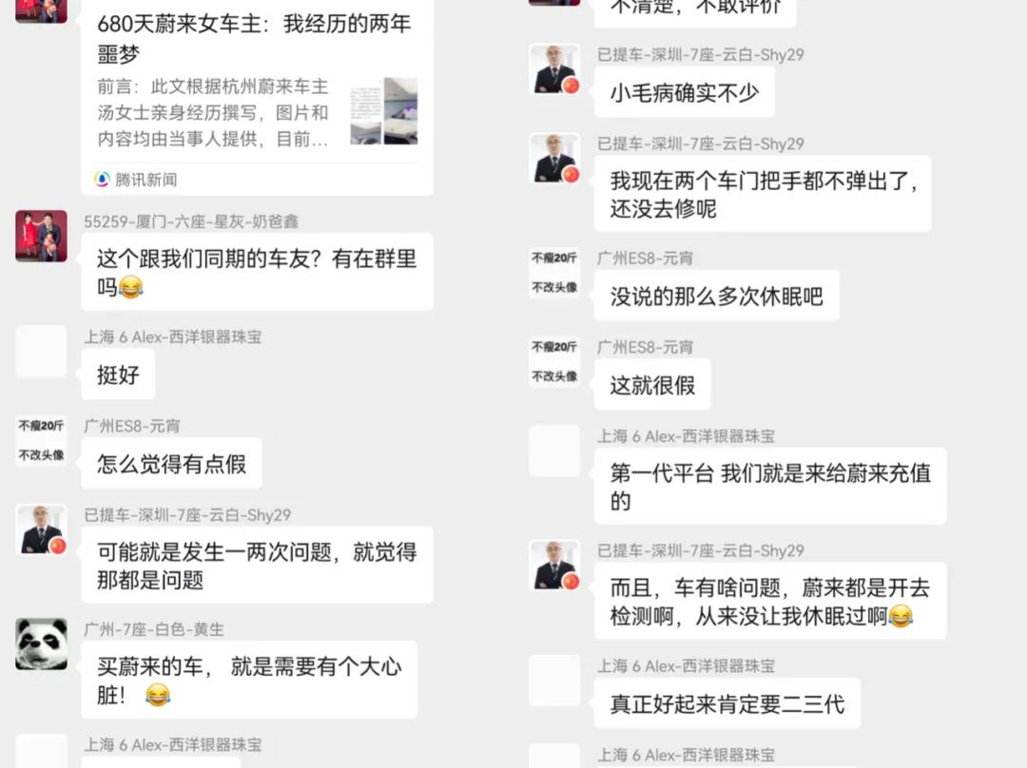Image resolution: width=1027 pixels, height=768 pixels.
Task: Tap the panda avatar of 广州-7座-白色-黄生
Action: coord(41,644)
